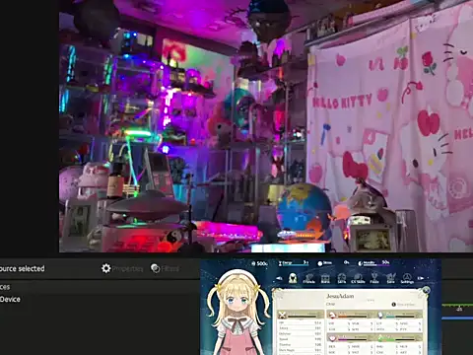Click the blue attribute group icon
This screenshot has height=355, width=473.
click(380, 315)
